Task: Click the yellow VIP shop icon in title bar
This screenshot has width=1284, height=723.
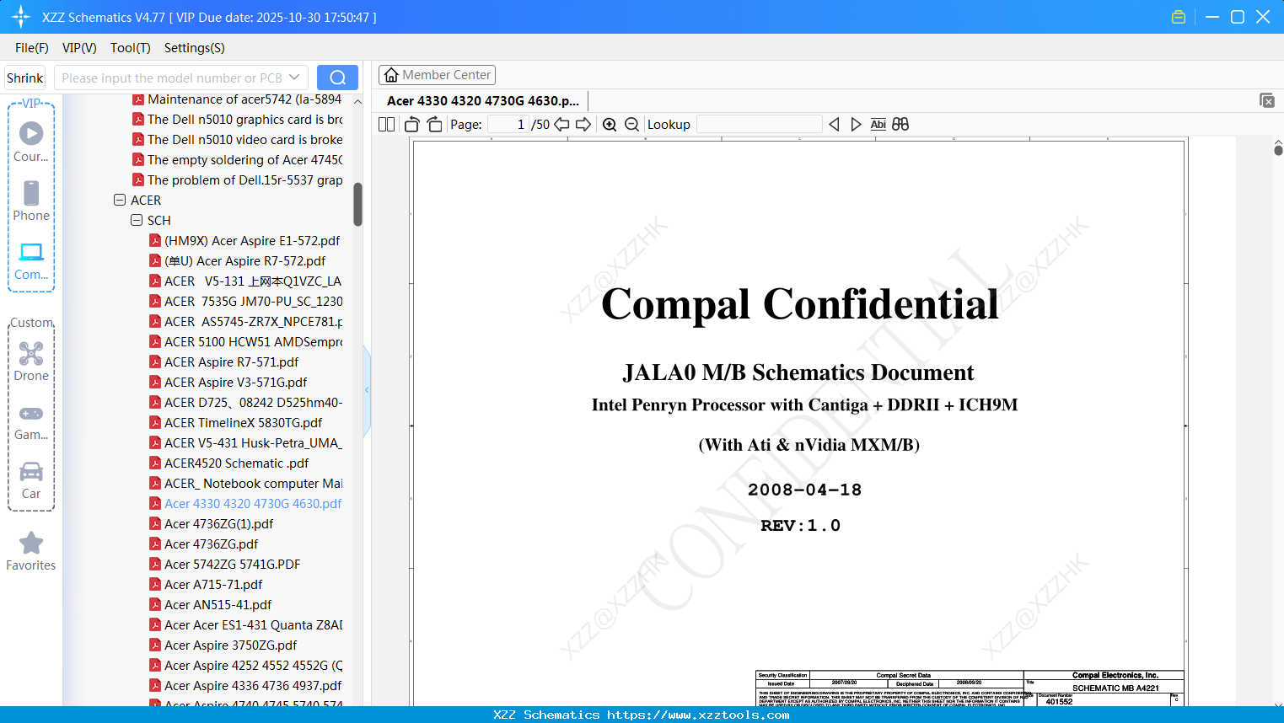Action: 1179,17
